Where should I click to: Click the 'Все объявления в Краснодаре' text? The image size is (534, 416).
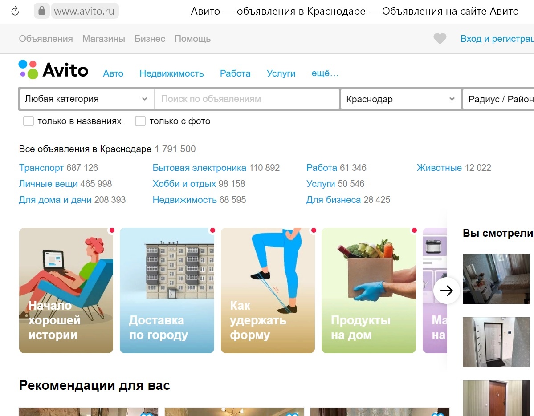click(85, 149)
